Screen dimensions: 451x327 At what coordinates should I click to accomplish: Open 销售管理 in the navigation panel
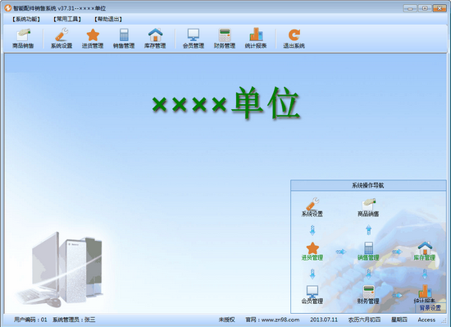tap(368, 252)
